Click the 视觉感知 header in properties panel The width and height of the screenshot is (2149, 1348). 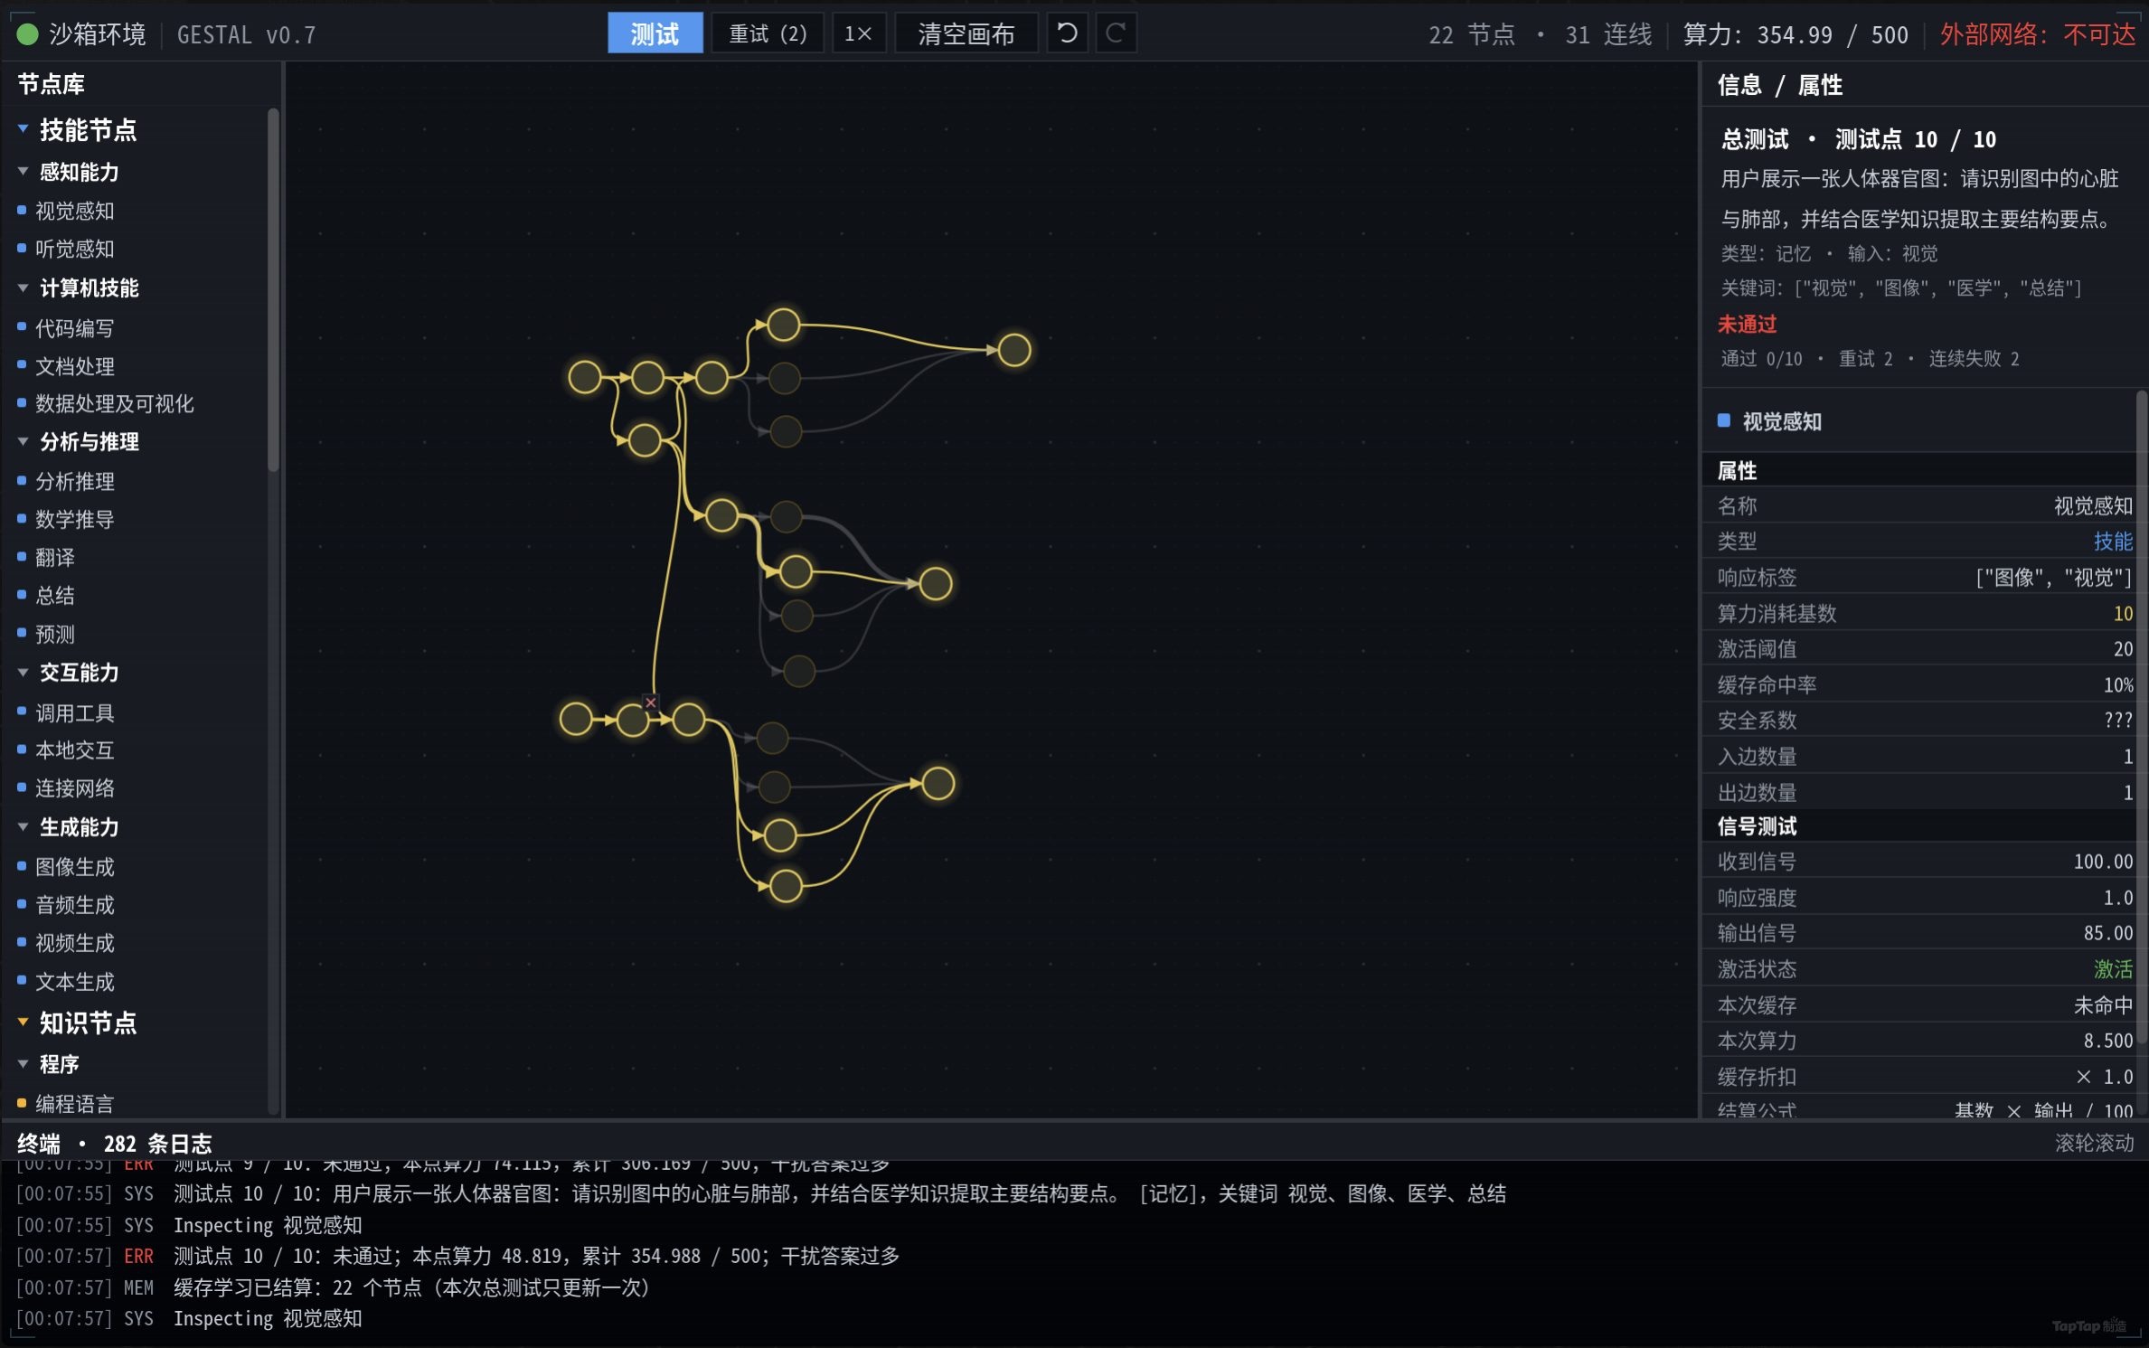[1781, 421]
